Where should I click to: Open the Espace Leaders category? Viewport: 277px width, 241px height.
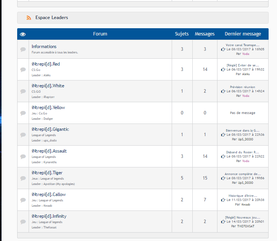tap(52, 18)
